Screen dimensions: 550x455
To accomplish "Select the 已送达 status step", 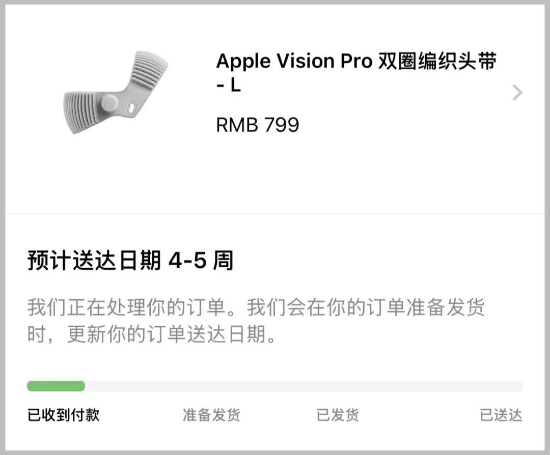I will [x=501, y=415].
